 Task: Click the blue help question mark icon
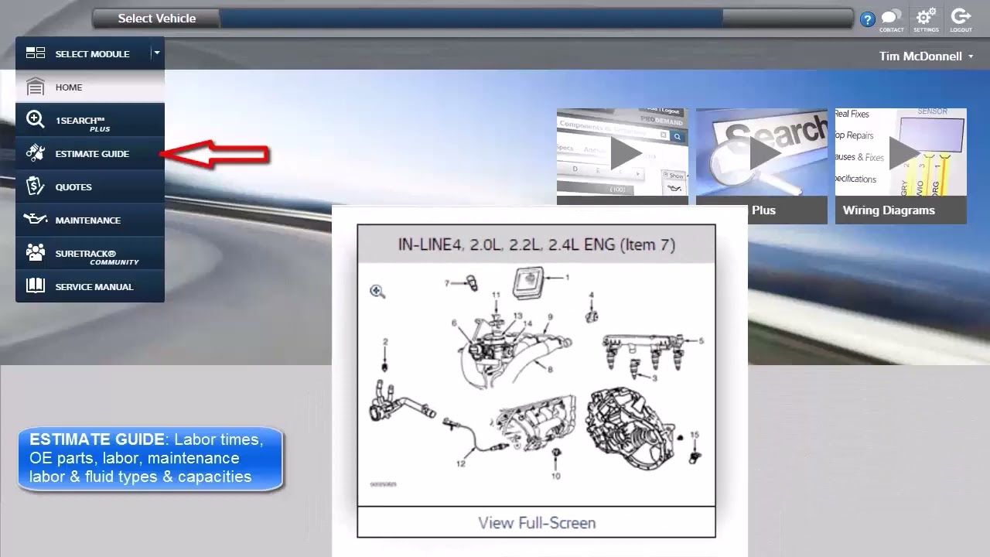pyautogui.click(x=867, y=19)
